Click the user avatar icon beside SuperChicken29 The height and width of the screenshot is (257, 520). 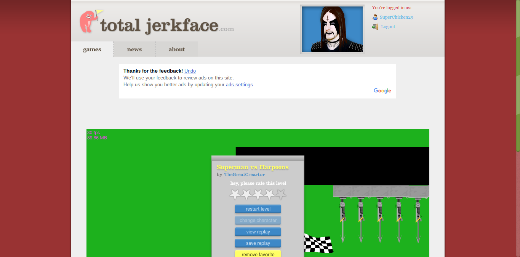tap(374, 17)
